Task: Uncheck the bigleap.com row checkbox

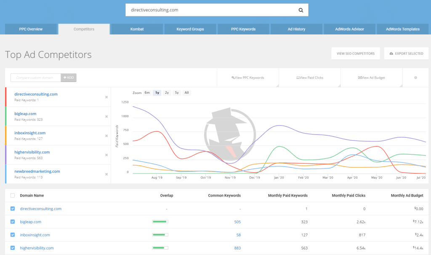Action: coord(13,221)
